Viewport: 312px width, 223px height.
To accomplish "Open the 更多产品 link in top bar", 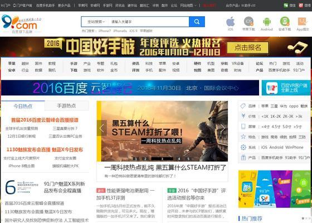I will point(64,6).
